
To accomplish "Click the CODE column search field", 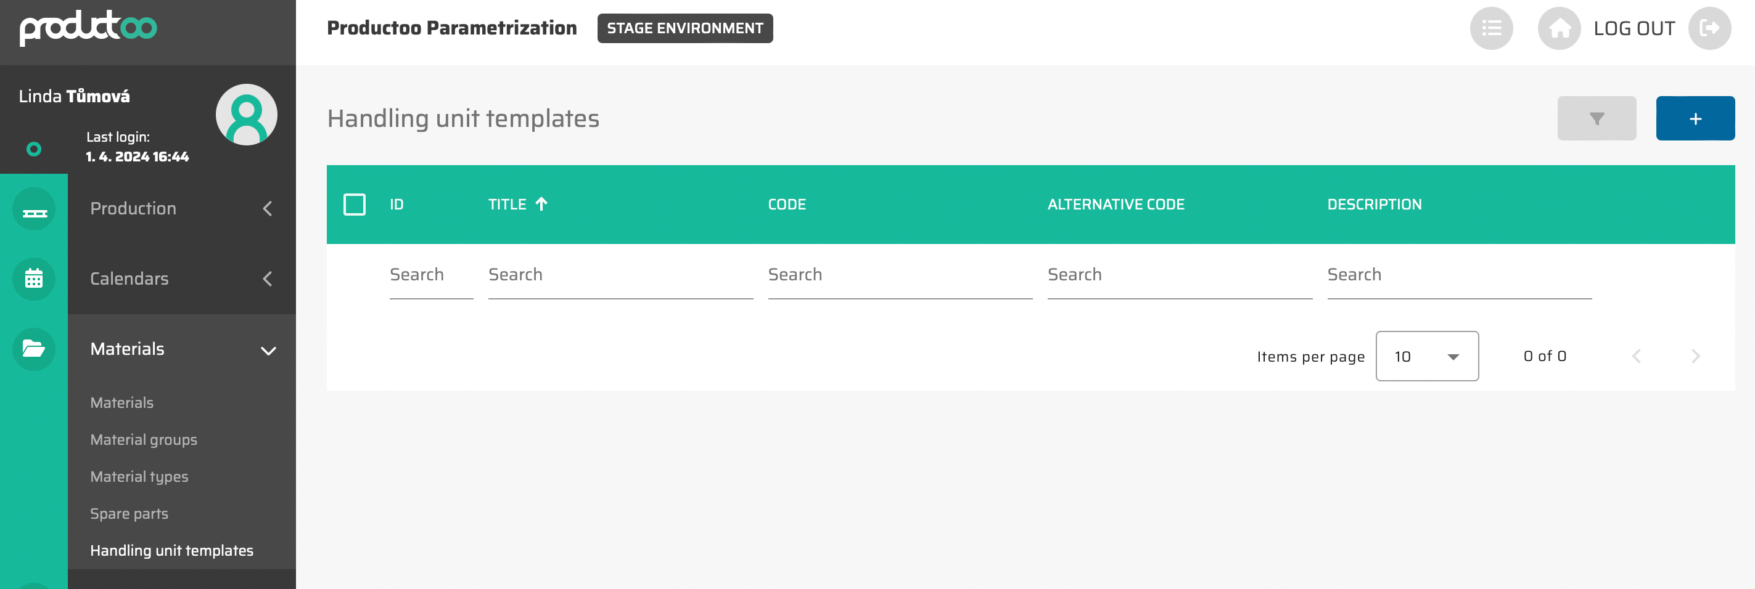I will [x=899, y=275].
